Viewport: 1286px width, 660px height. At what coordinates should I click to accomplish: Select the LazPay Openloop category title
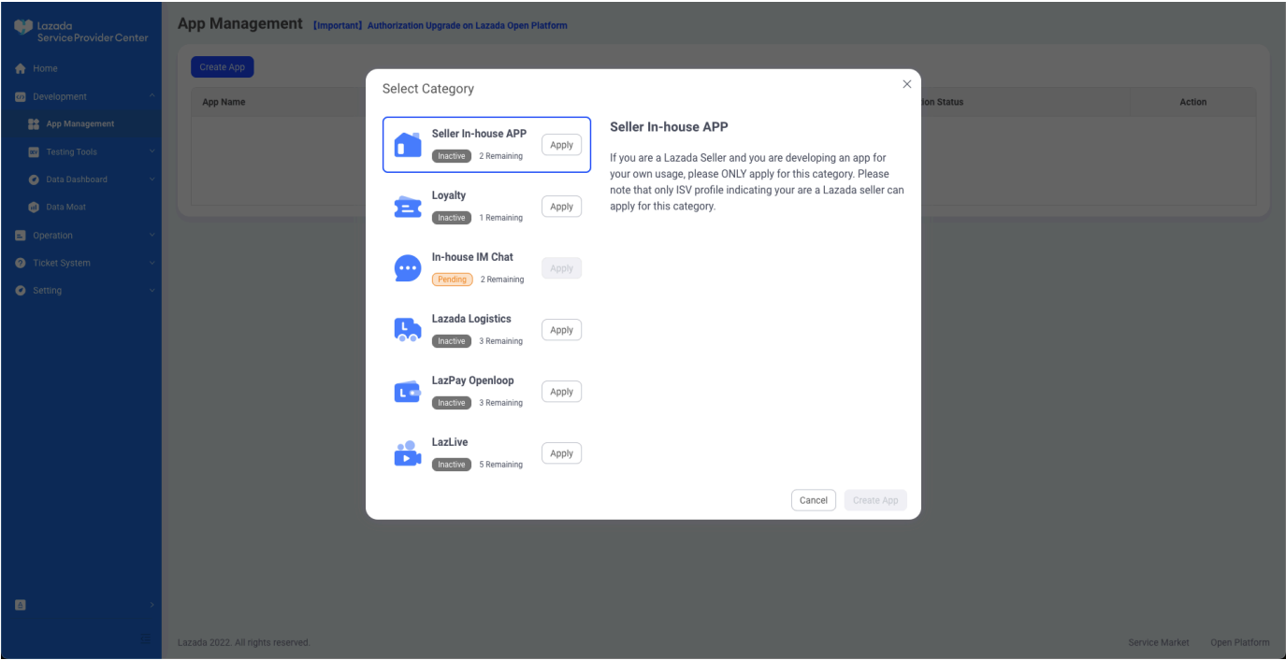[472, 380]
